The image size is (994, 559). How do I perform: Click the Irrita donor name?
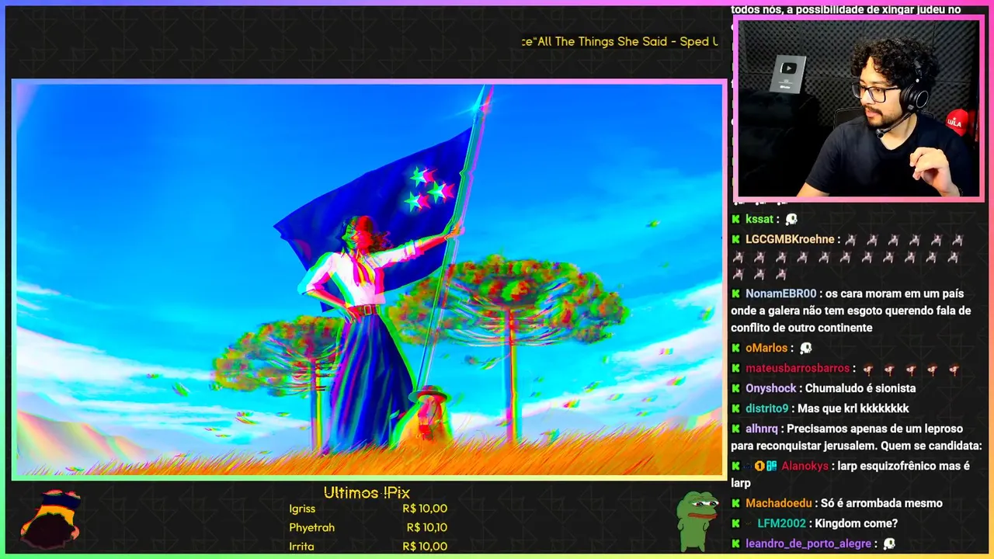301,546
